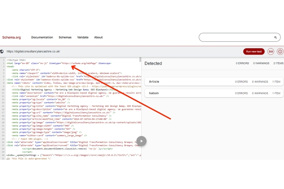Click the title tag code line
Image resolution: width=284 pixels, height=189 pixels.
[65, 89]
